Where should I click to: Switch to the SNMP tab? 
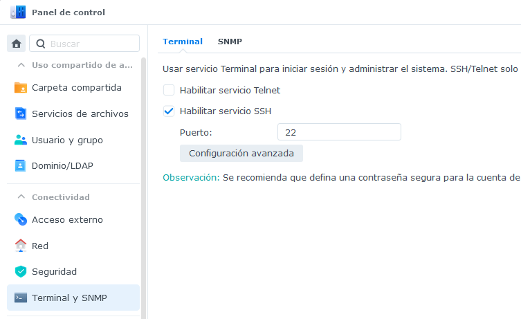point(230,42)
